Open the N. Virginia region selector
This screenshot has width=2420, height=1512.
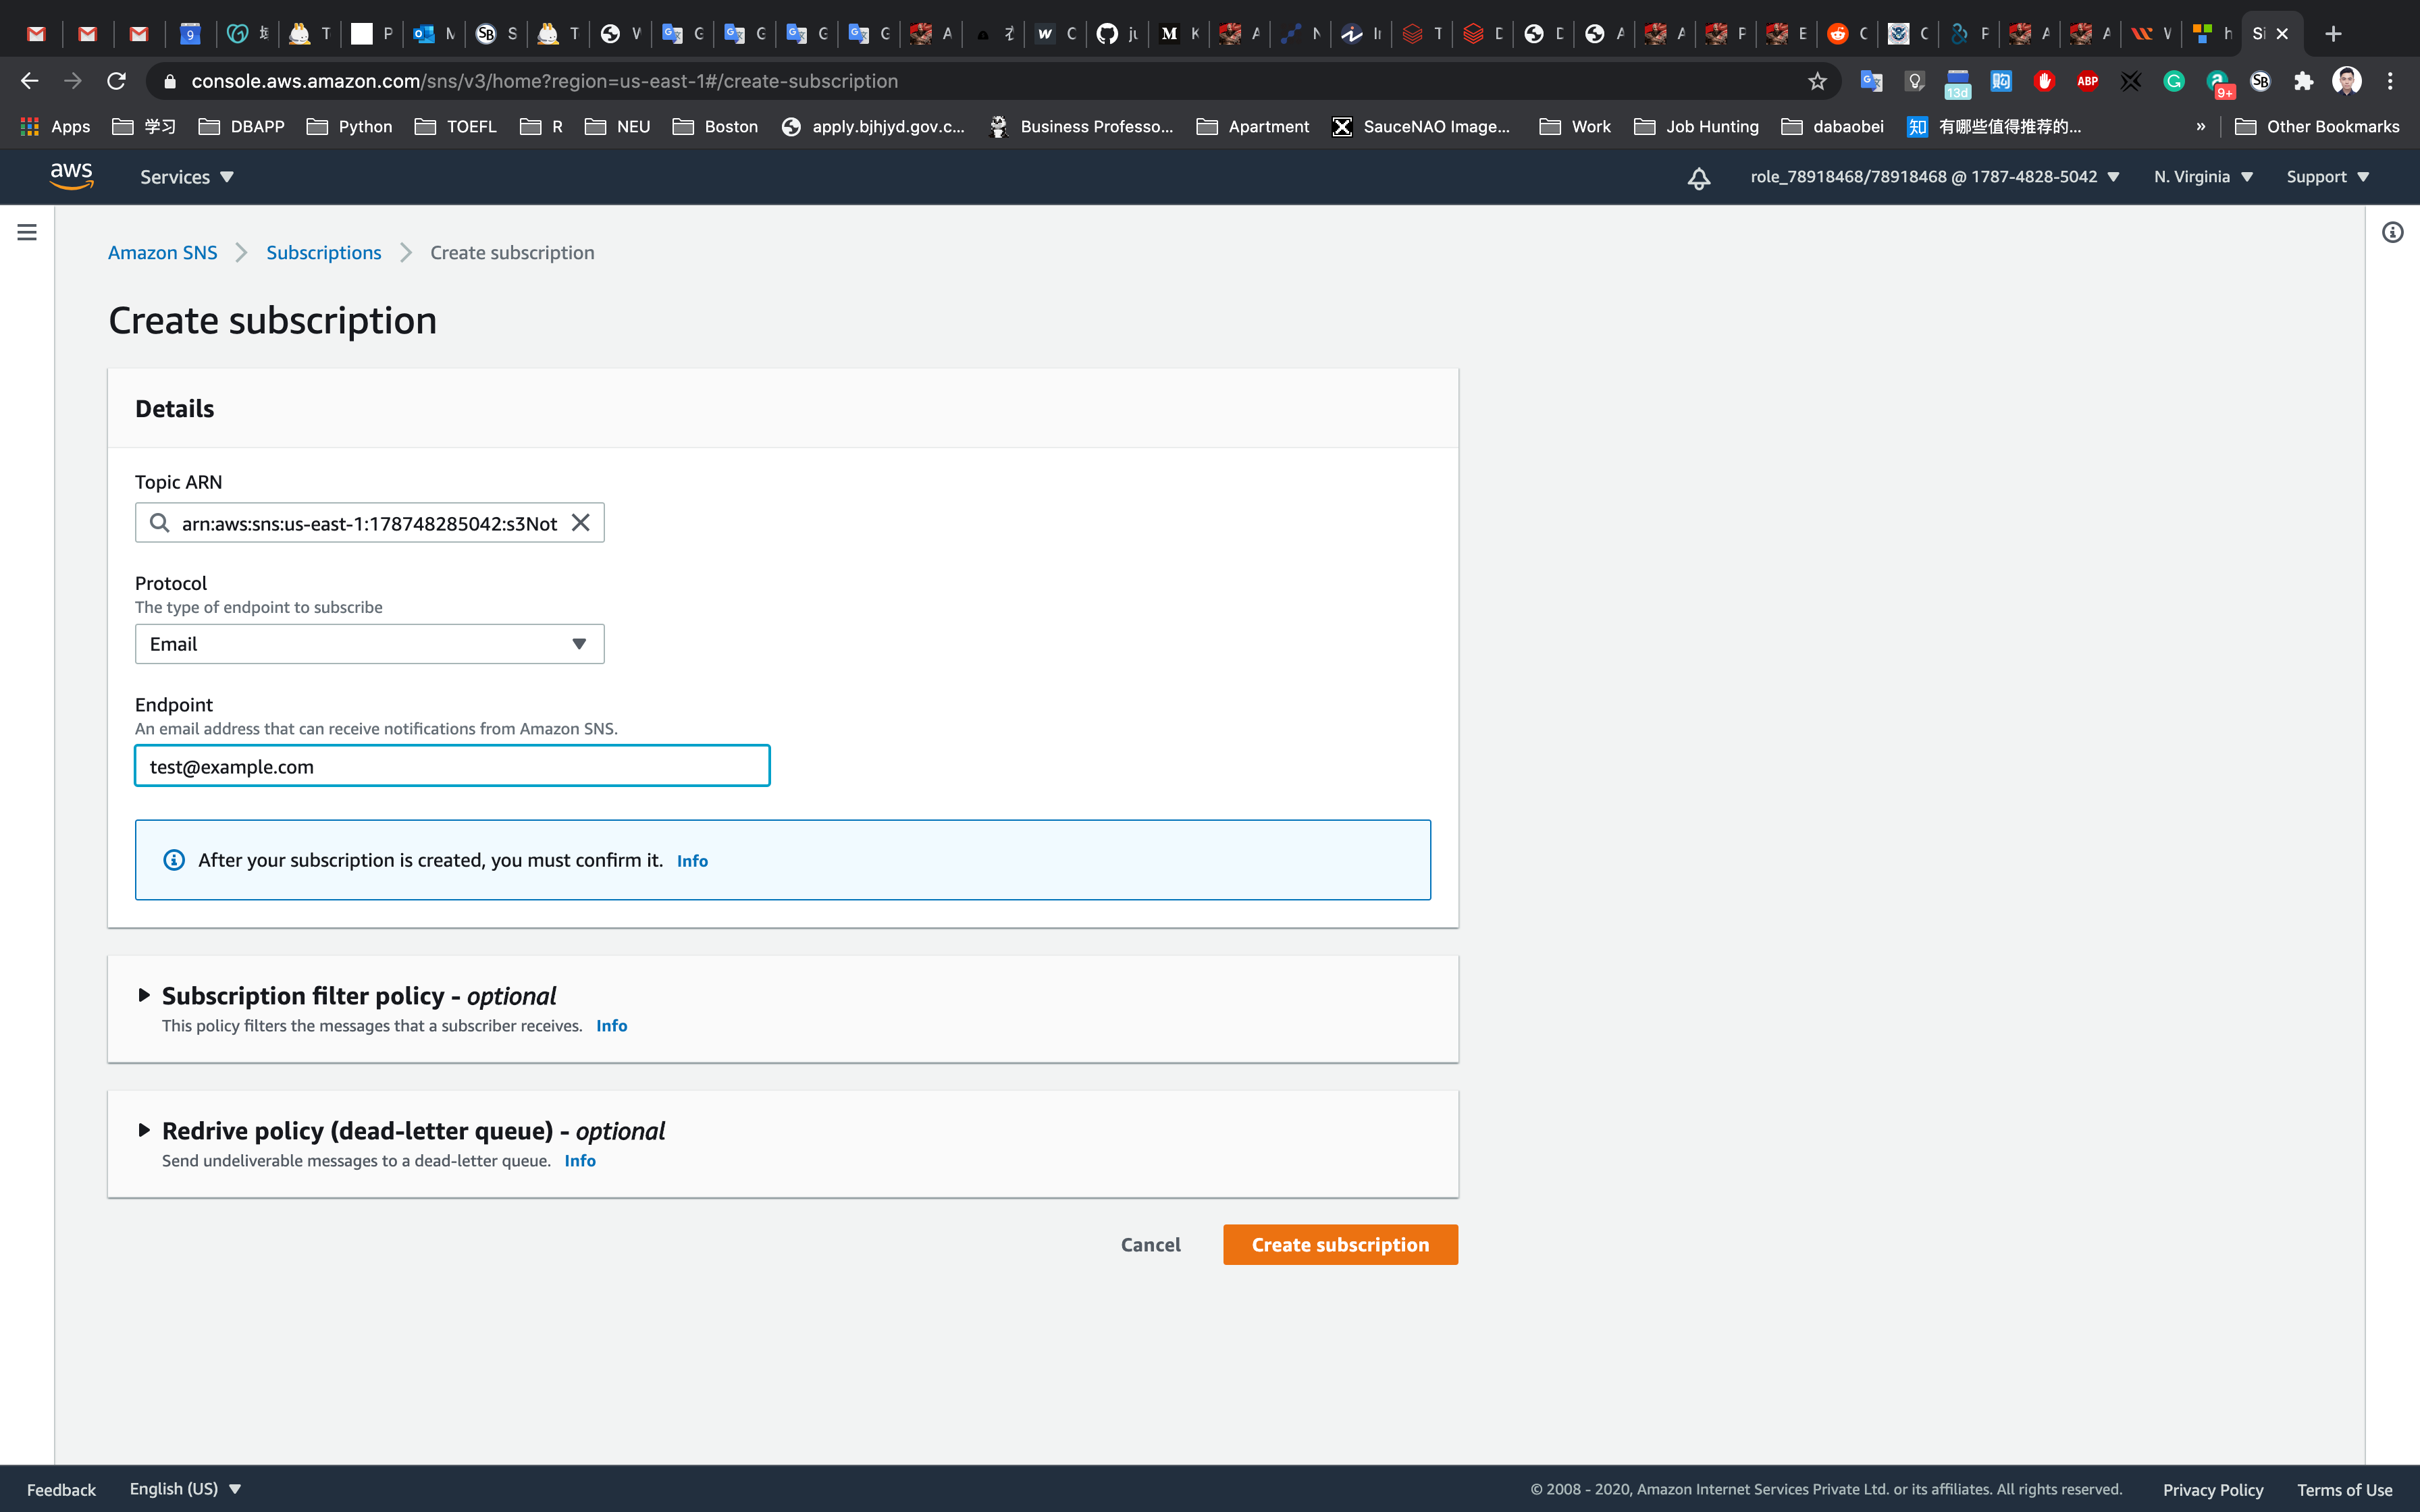(x=2203, y=177)
